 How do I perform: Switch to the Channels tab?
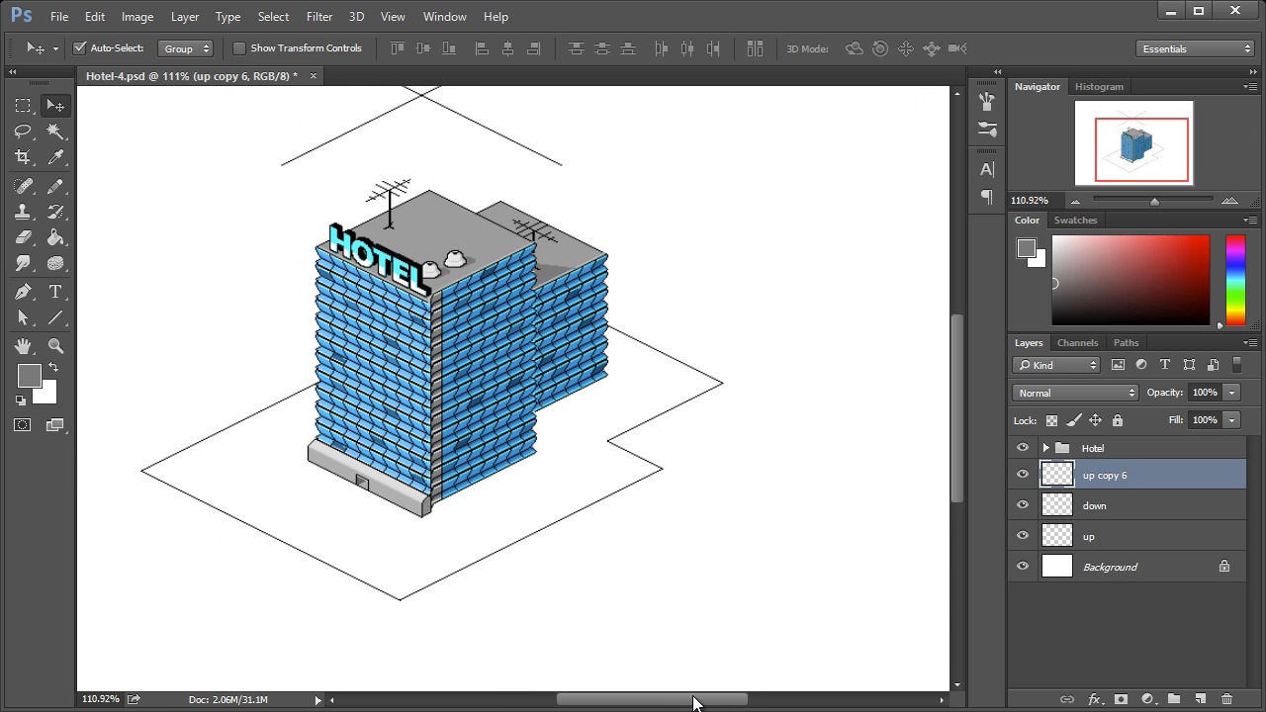click(x=1077, y=343)
